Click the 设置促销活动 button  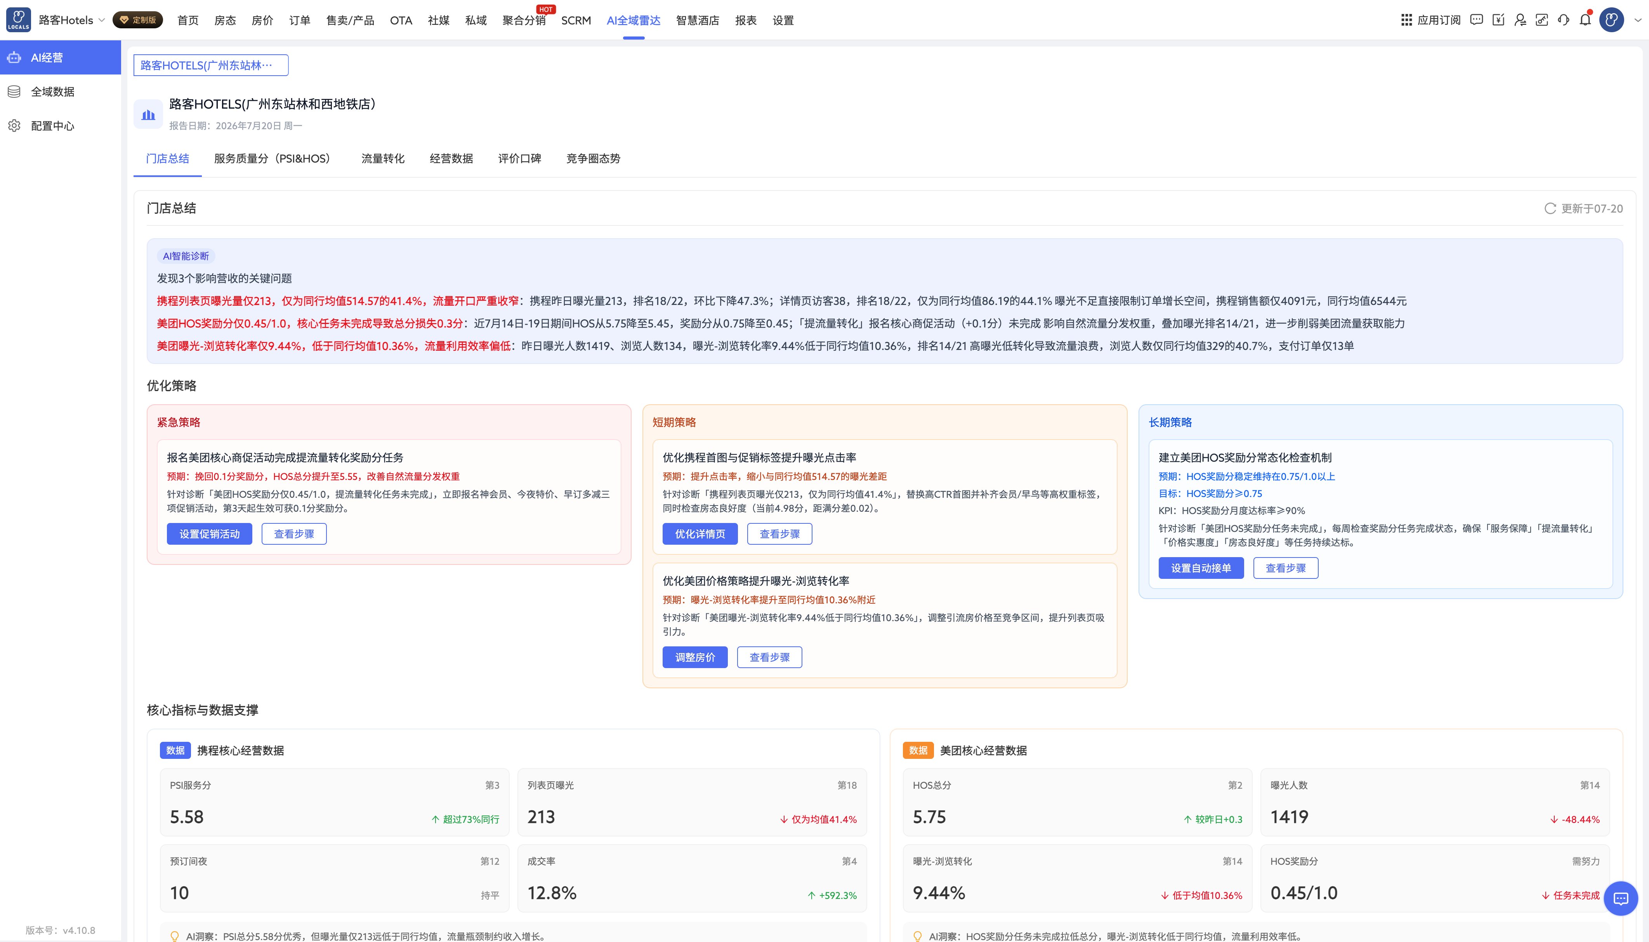click(x=210, y=534)
